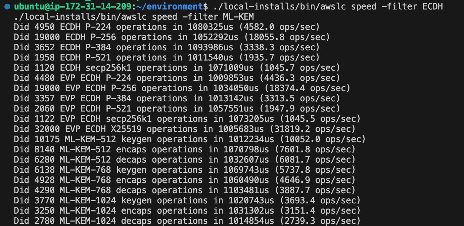This screenshot has height=226, width=464.
Task: Click the 'Did 1122 EVP ECDH secp256k1' line
Action: click(x=187, y=119)
